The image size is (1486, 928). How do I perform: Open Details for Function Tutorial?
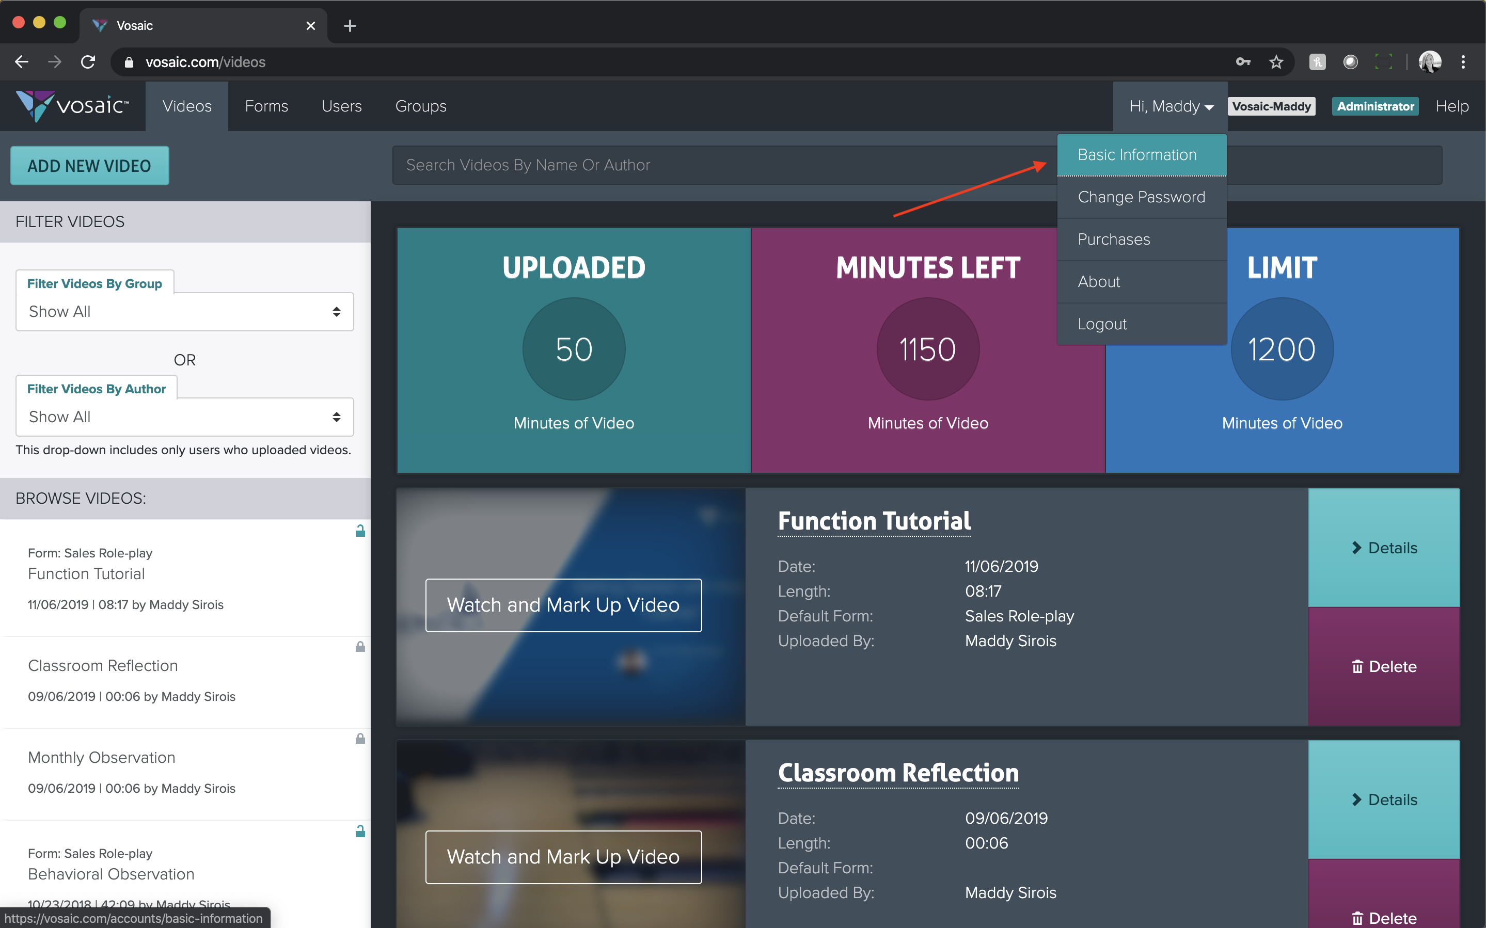[x=1383, y=548]
